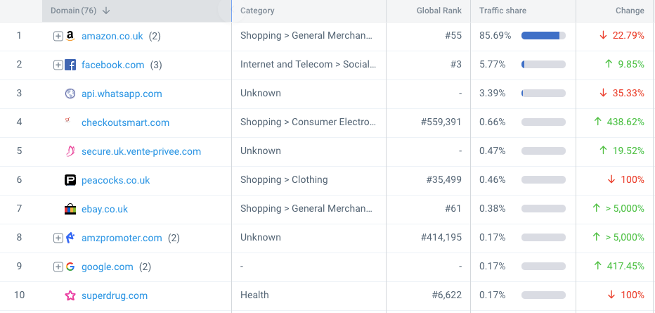Click the api.whatsapp.com globe icon
The image size is (655, 313).
[70, 94]
